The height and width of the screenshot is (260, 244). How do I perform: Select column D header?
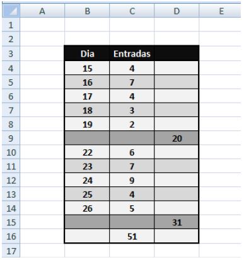click(x=177, y=11)
